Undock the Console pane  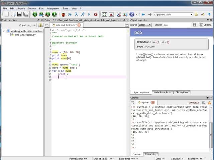point(208,98)
